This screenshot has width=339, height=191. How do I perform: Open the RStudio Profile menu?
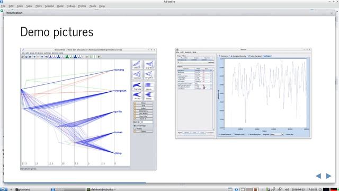82,6
